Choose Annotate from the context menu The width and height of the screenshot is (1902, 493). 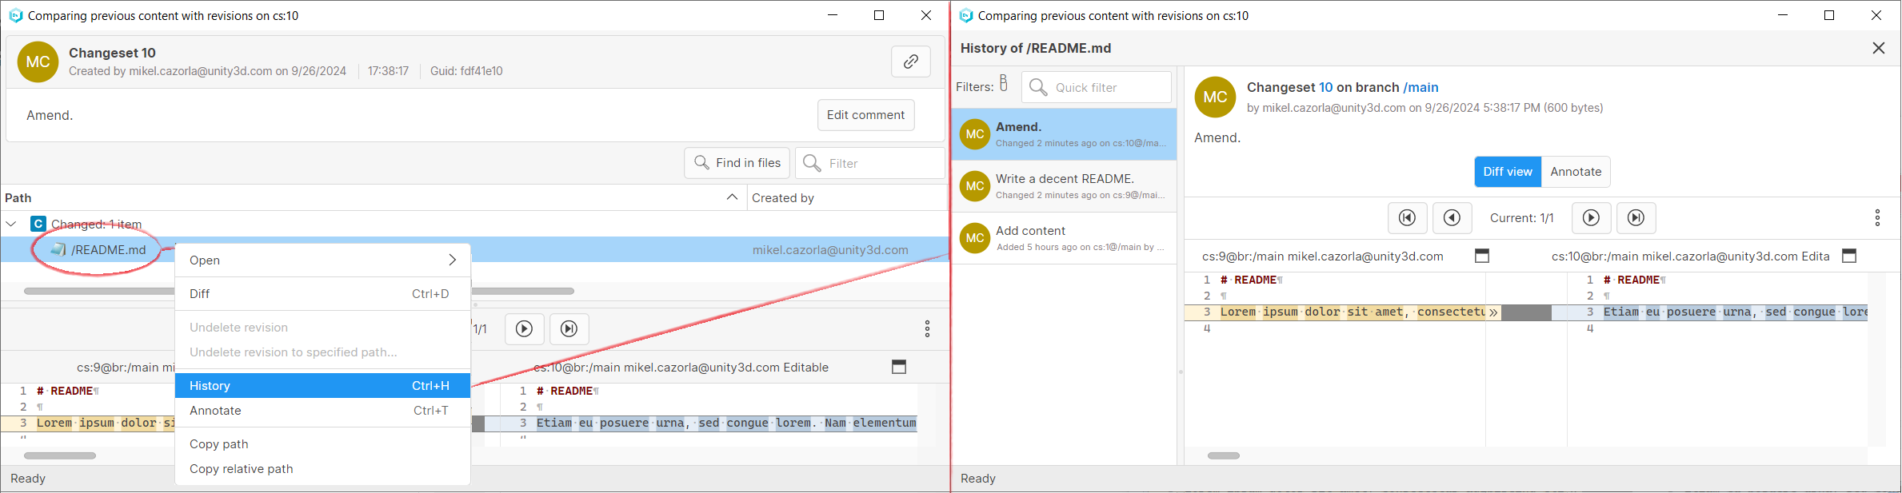point(322,411)
